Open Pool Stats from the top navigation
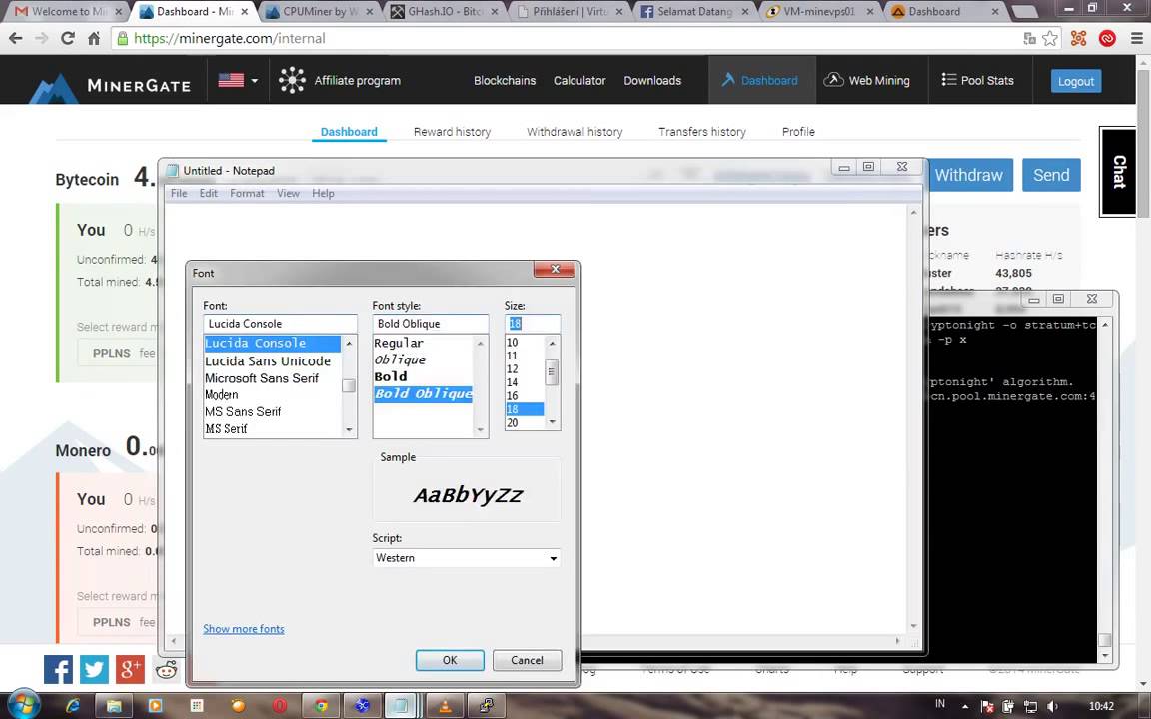The image size is (1151, 719). (978, 80)
